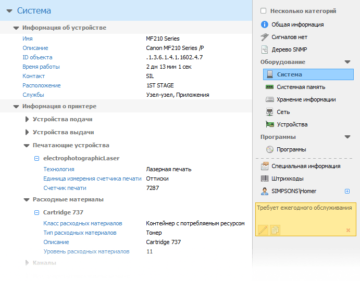Select the value 1ST STAGE
360x281 pixels.
point(160,85)
